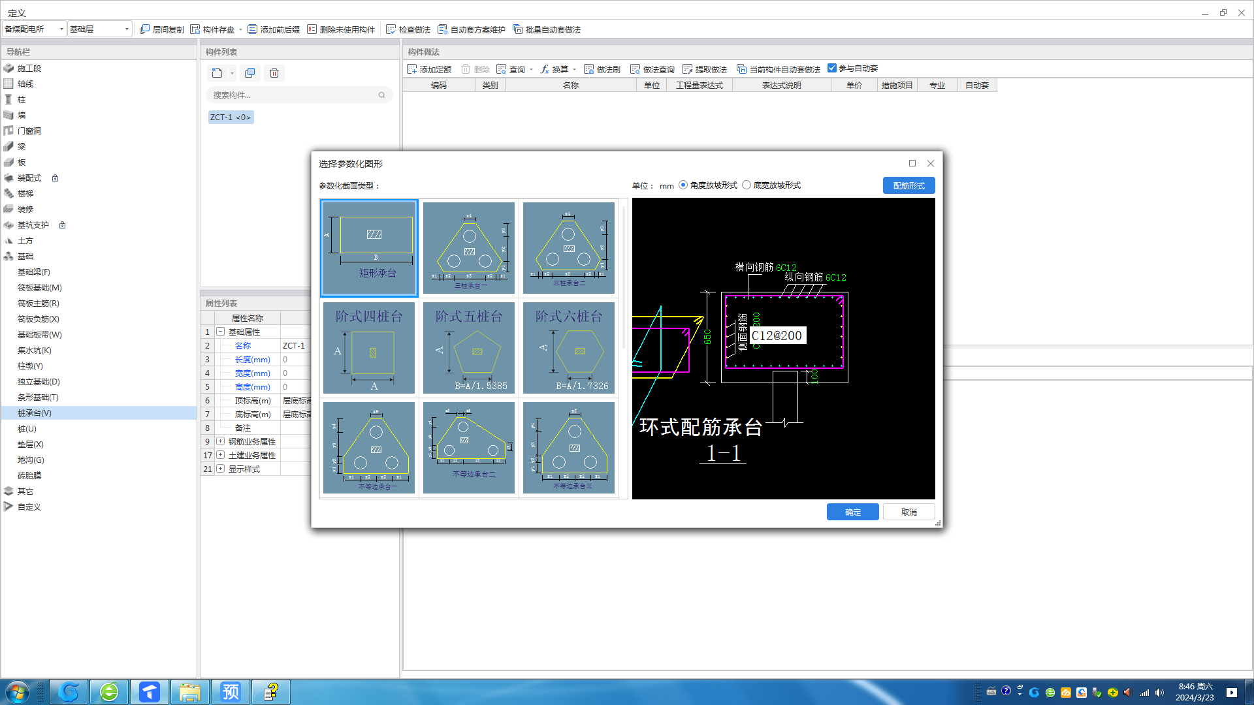This screenshot has height=705, width=1254.
Task: Click 当前构件自动套做法
Action: (x=779, y=69)
